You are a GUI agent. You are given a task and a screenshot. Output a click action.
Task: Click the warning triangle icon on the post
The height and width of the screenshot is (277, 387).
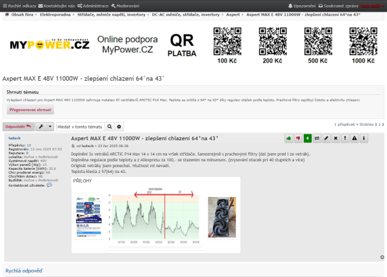click(355, 138)
